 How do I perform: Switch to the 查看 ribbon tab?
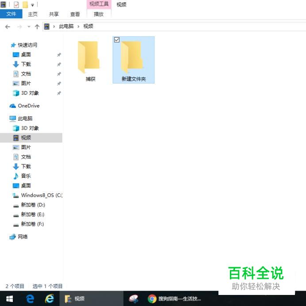pos(75,14)
